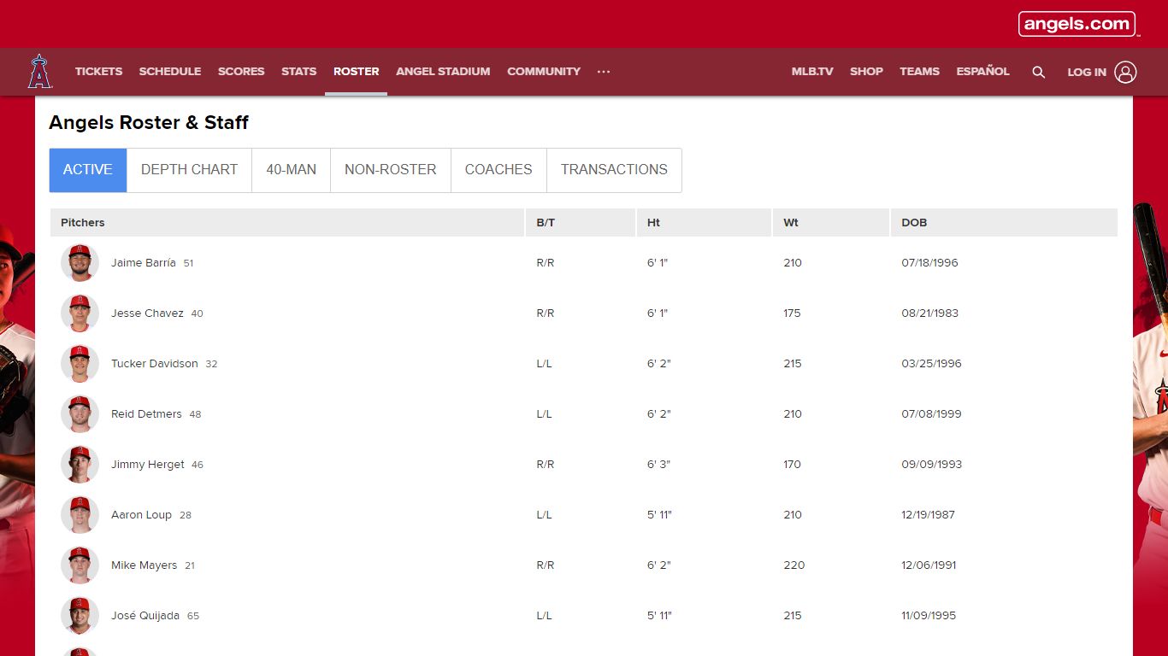The image size is (1168, 656).
Task: Open Aaron Loup's headshot photo
Action: tap(80, 515)
